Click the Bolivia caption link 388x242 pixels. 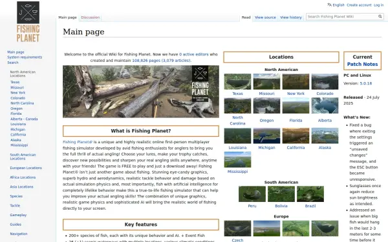(281, 206)
